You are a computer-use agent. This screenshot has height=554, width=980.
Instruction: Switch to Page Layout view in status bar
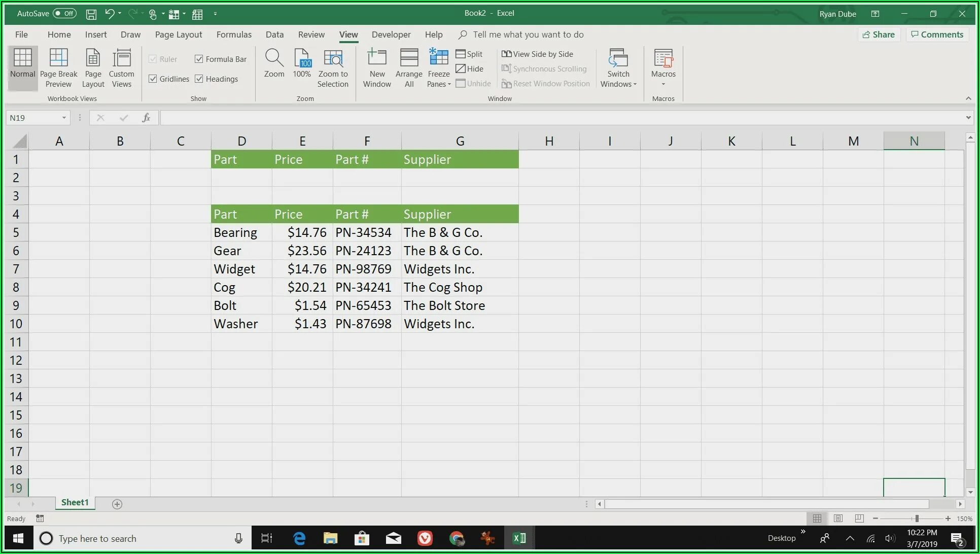click(838, 518)
